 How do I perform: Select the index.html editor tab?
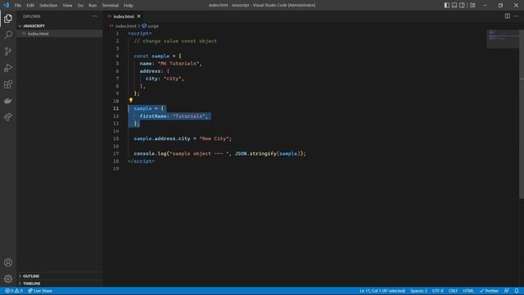(x=124, y=16)
